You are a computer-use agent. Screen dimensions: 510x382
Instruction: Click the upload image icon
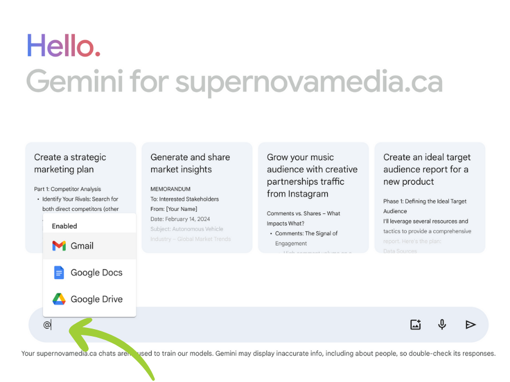(415, 324)
